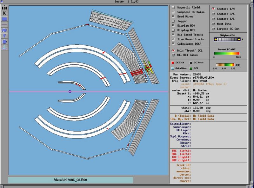Screen dimensions: 254x188
Task: Click the beam Z value -340.32 cm
Action: tap(201, 94)
